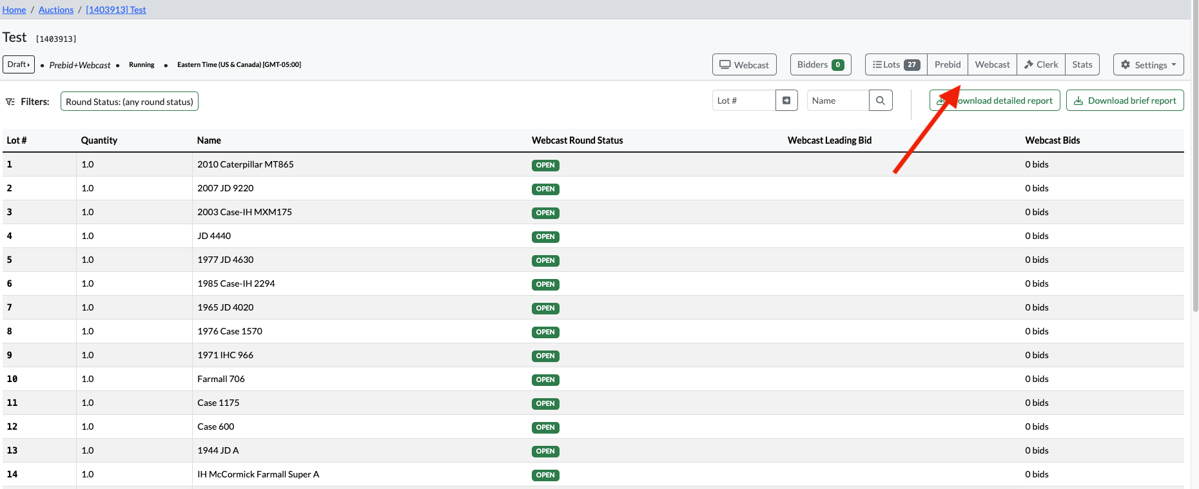The image size is (1199, 489).
Task: Open the Bidders button
Action: (820, 64)
